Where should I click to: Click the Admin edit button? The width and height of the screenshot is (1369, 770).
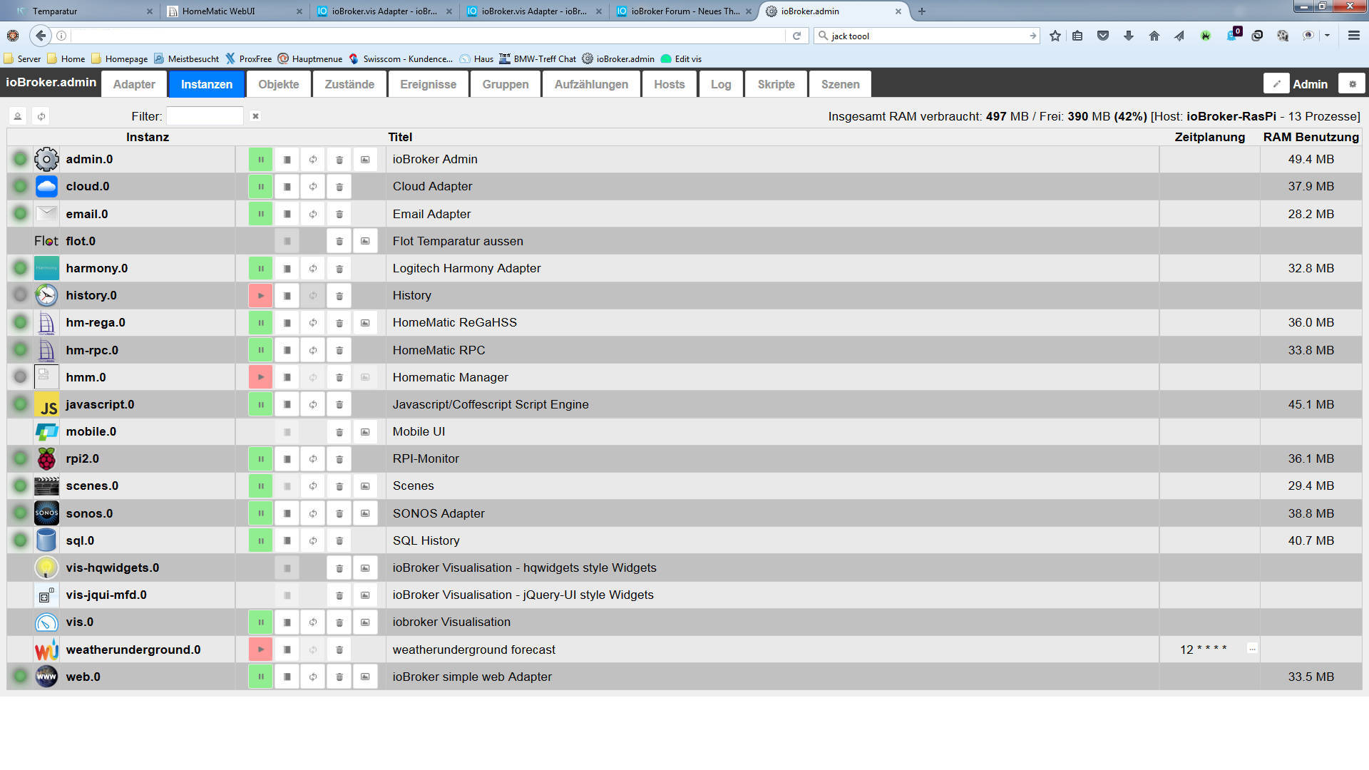(x=1276, y=84)
